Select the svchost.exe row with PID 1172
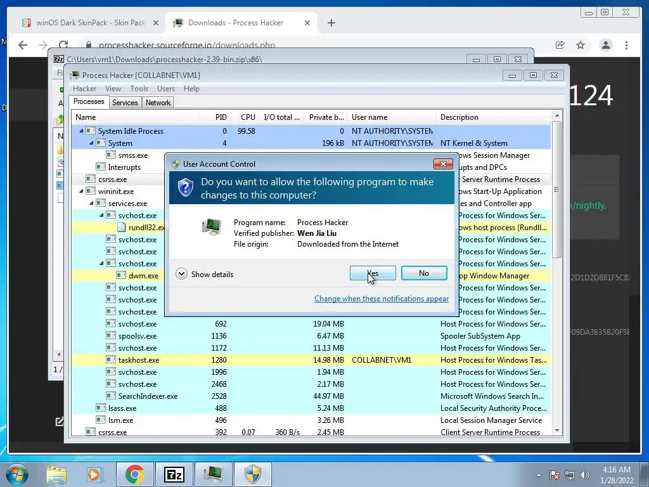The height and width of the screenshot is (487, 649). [x=311, y=348]
